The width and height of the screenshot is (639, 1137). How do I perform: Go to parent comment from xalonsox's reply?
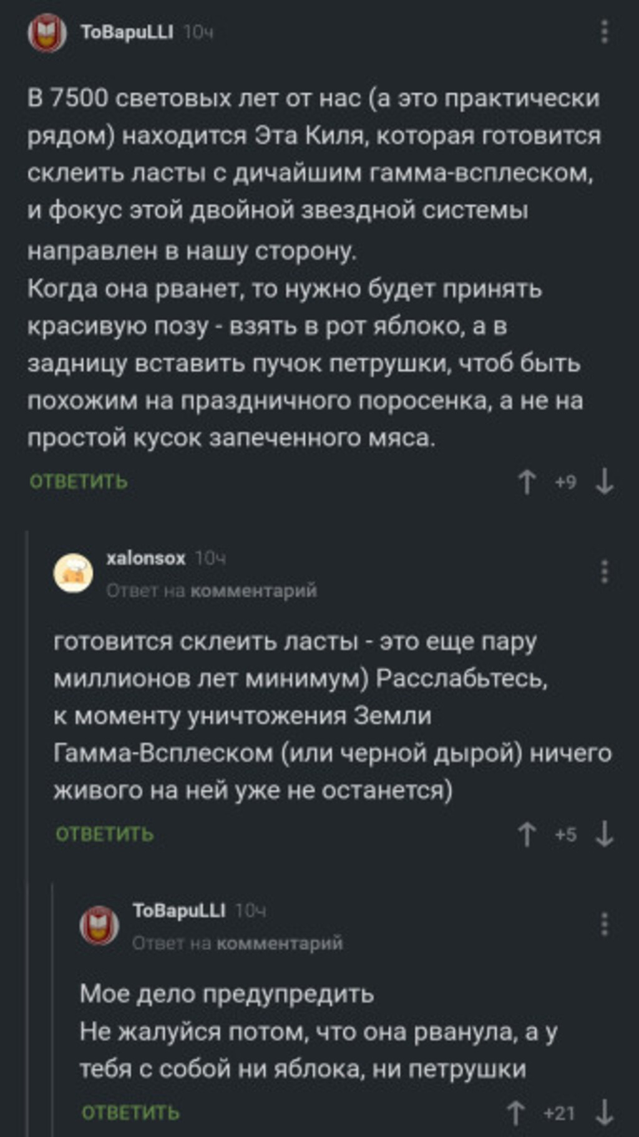[253, 590]
